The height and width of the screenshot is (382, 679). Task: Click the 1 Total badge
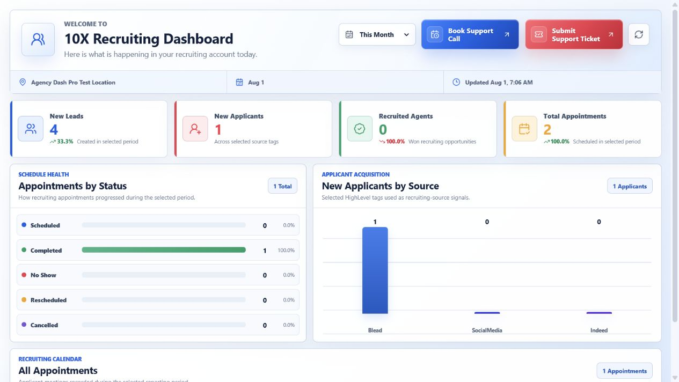pos(282,186)
